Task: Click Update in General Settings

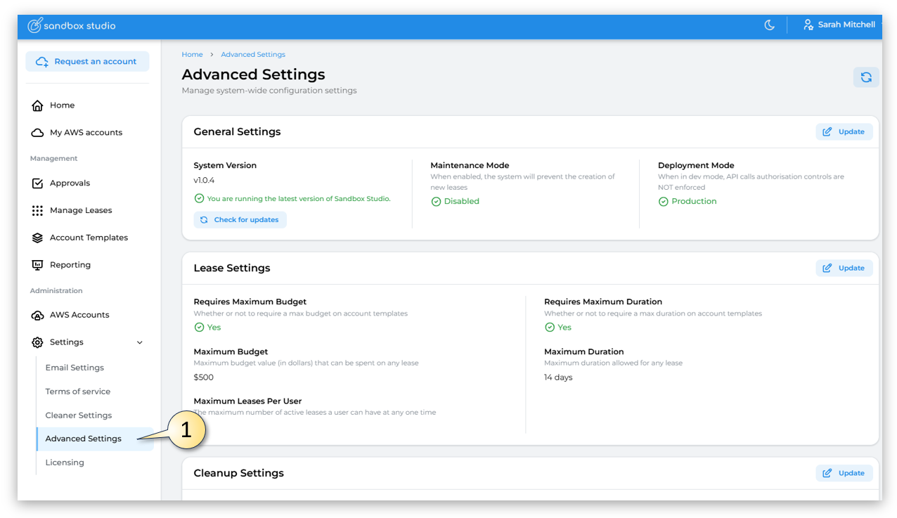Action: [x=844, y=132]
